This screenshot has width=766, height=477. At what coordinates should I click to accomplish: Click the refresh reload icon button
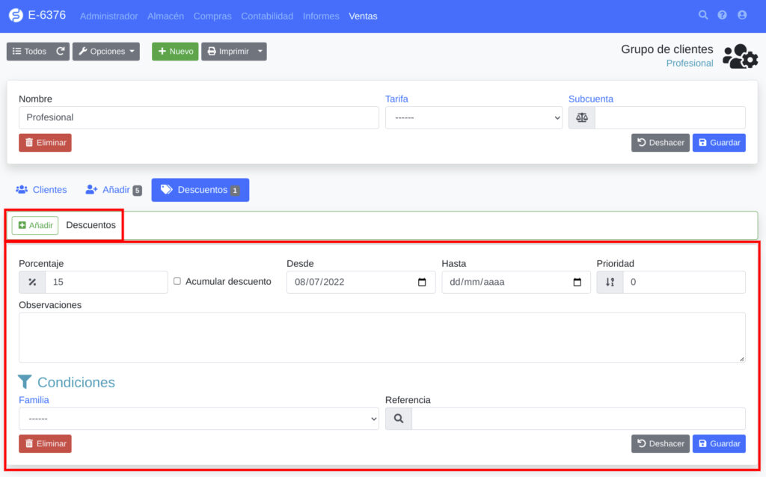point(61,52)
